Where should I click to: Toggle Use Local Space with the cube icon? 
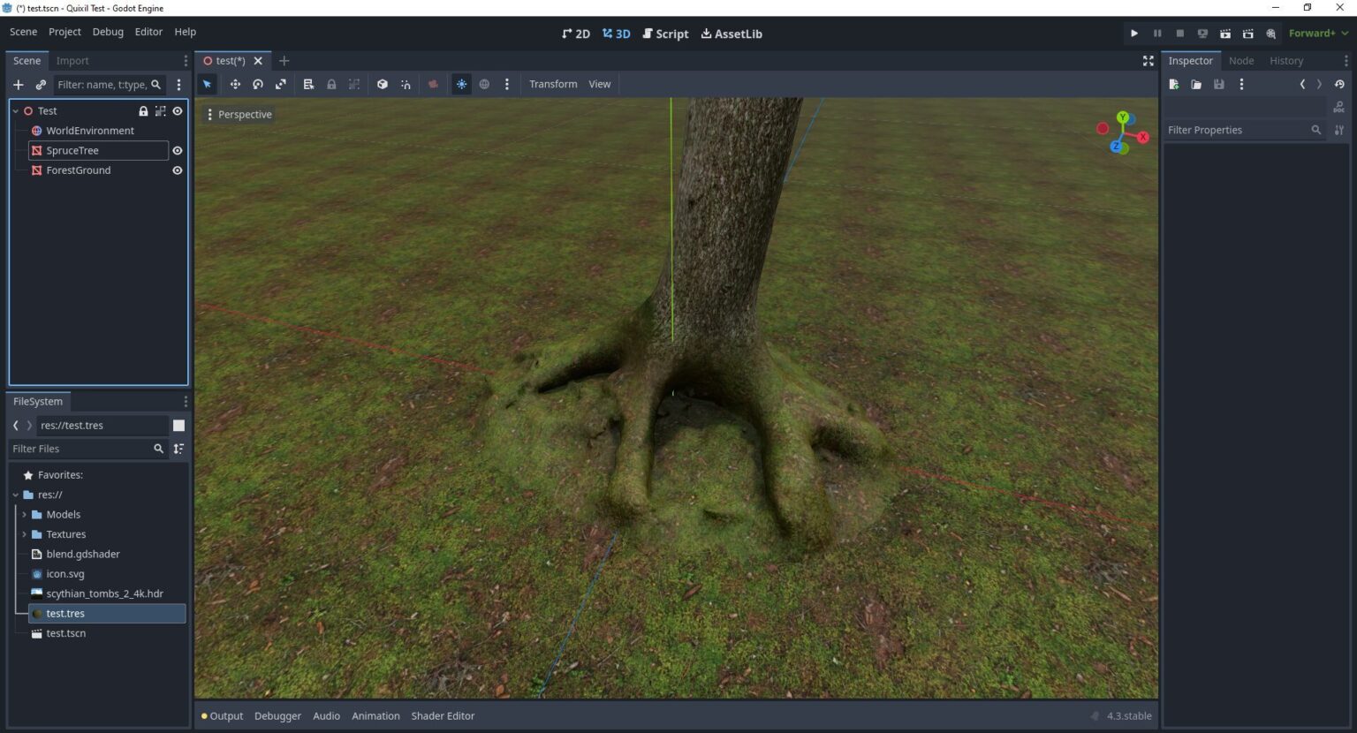[x=383, y=84]
